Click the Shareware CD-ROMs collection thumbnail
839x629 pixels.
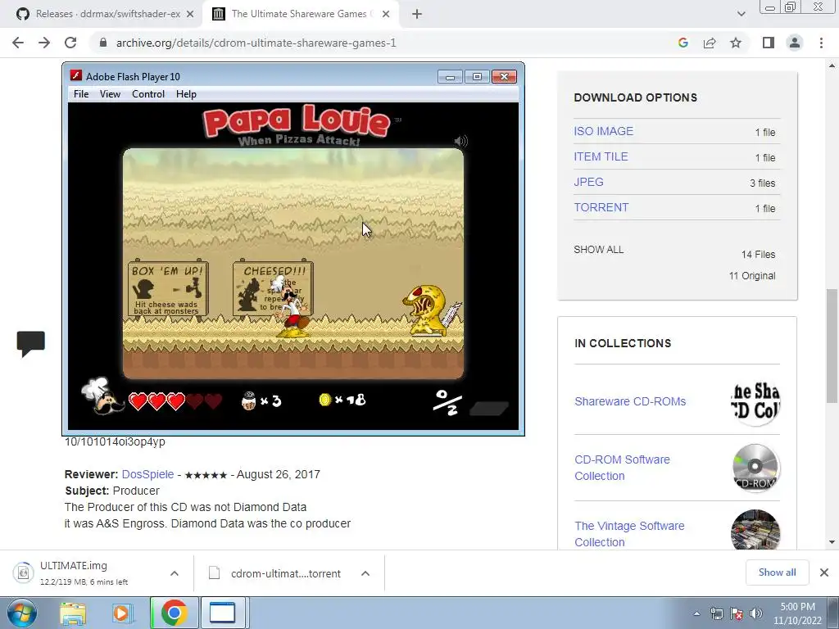755,401
